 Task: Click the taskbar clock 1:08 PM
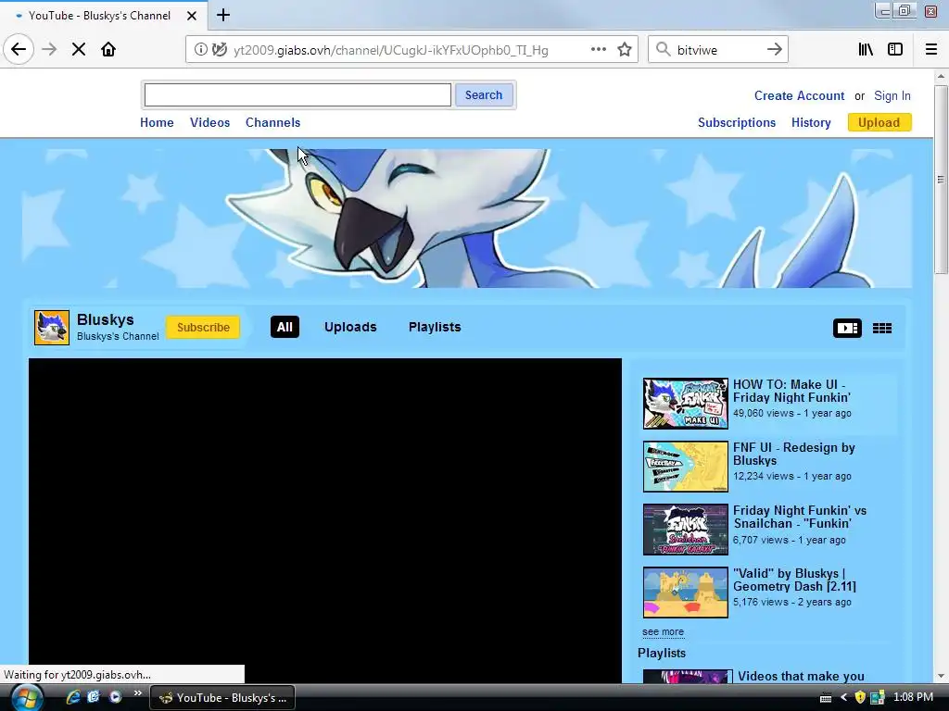(913, 697)
